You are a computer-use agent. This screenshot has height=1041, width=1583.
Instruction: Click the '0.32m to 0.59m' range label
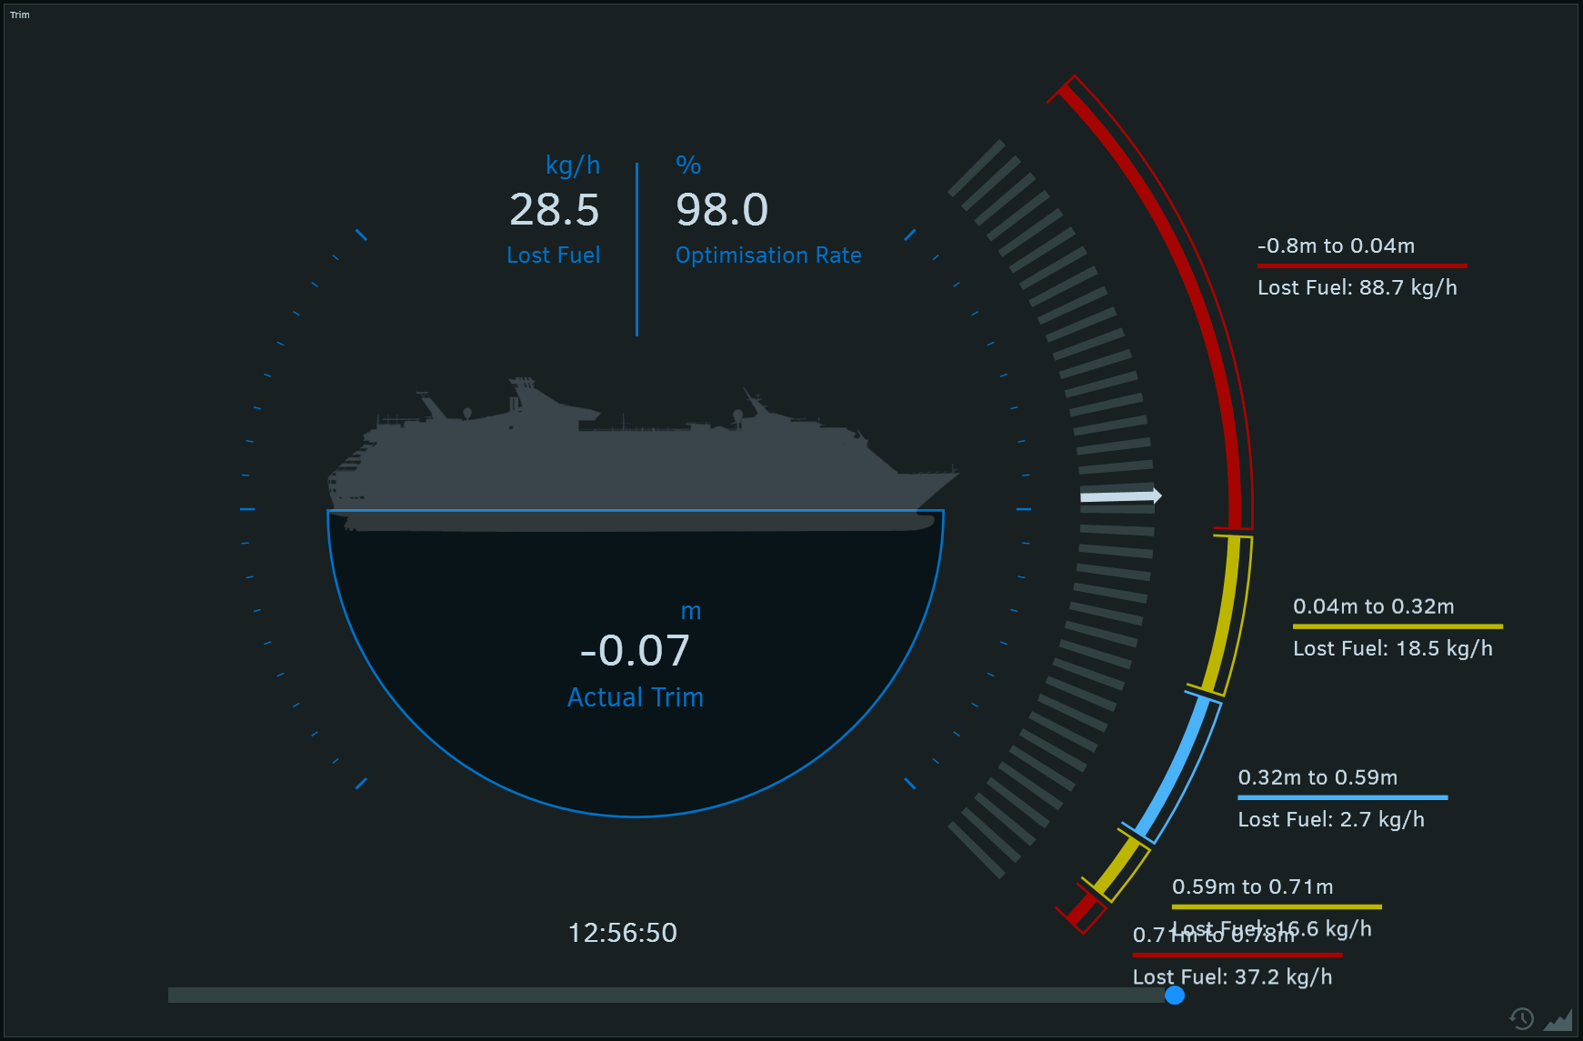(x=1317, y=777)
